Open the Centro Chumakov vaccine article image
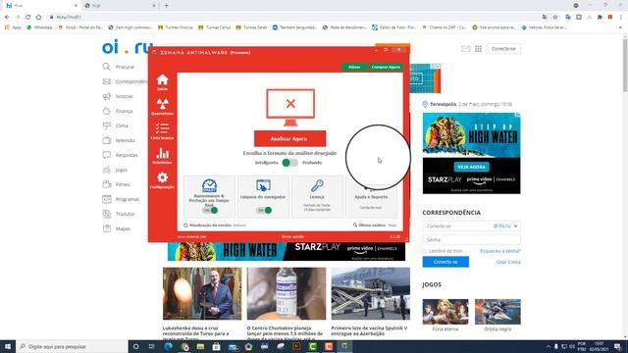The height and width of the screenshot is (353, 628). click(x=287, y=293)
